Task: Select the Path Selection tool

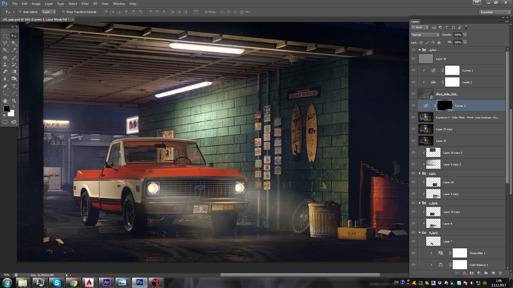Action: [5, 93]
